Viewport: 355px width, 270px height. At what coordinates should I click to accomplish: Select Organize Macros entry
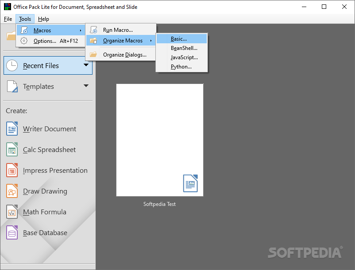tap(120, 41)
